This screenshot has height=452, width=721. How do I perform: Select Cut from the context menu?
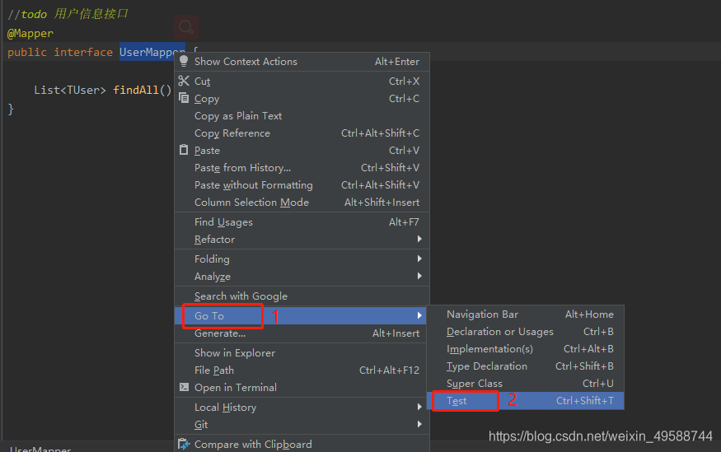pyautogui.click(x=302, y=82)
